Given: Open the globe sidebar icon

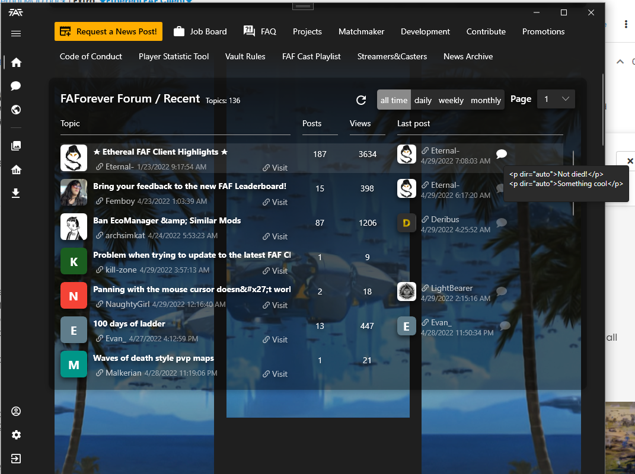Looking at the screenshot, I should pos(16,110).
